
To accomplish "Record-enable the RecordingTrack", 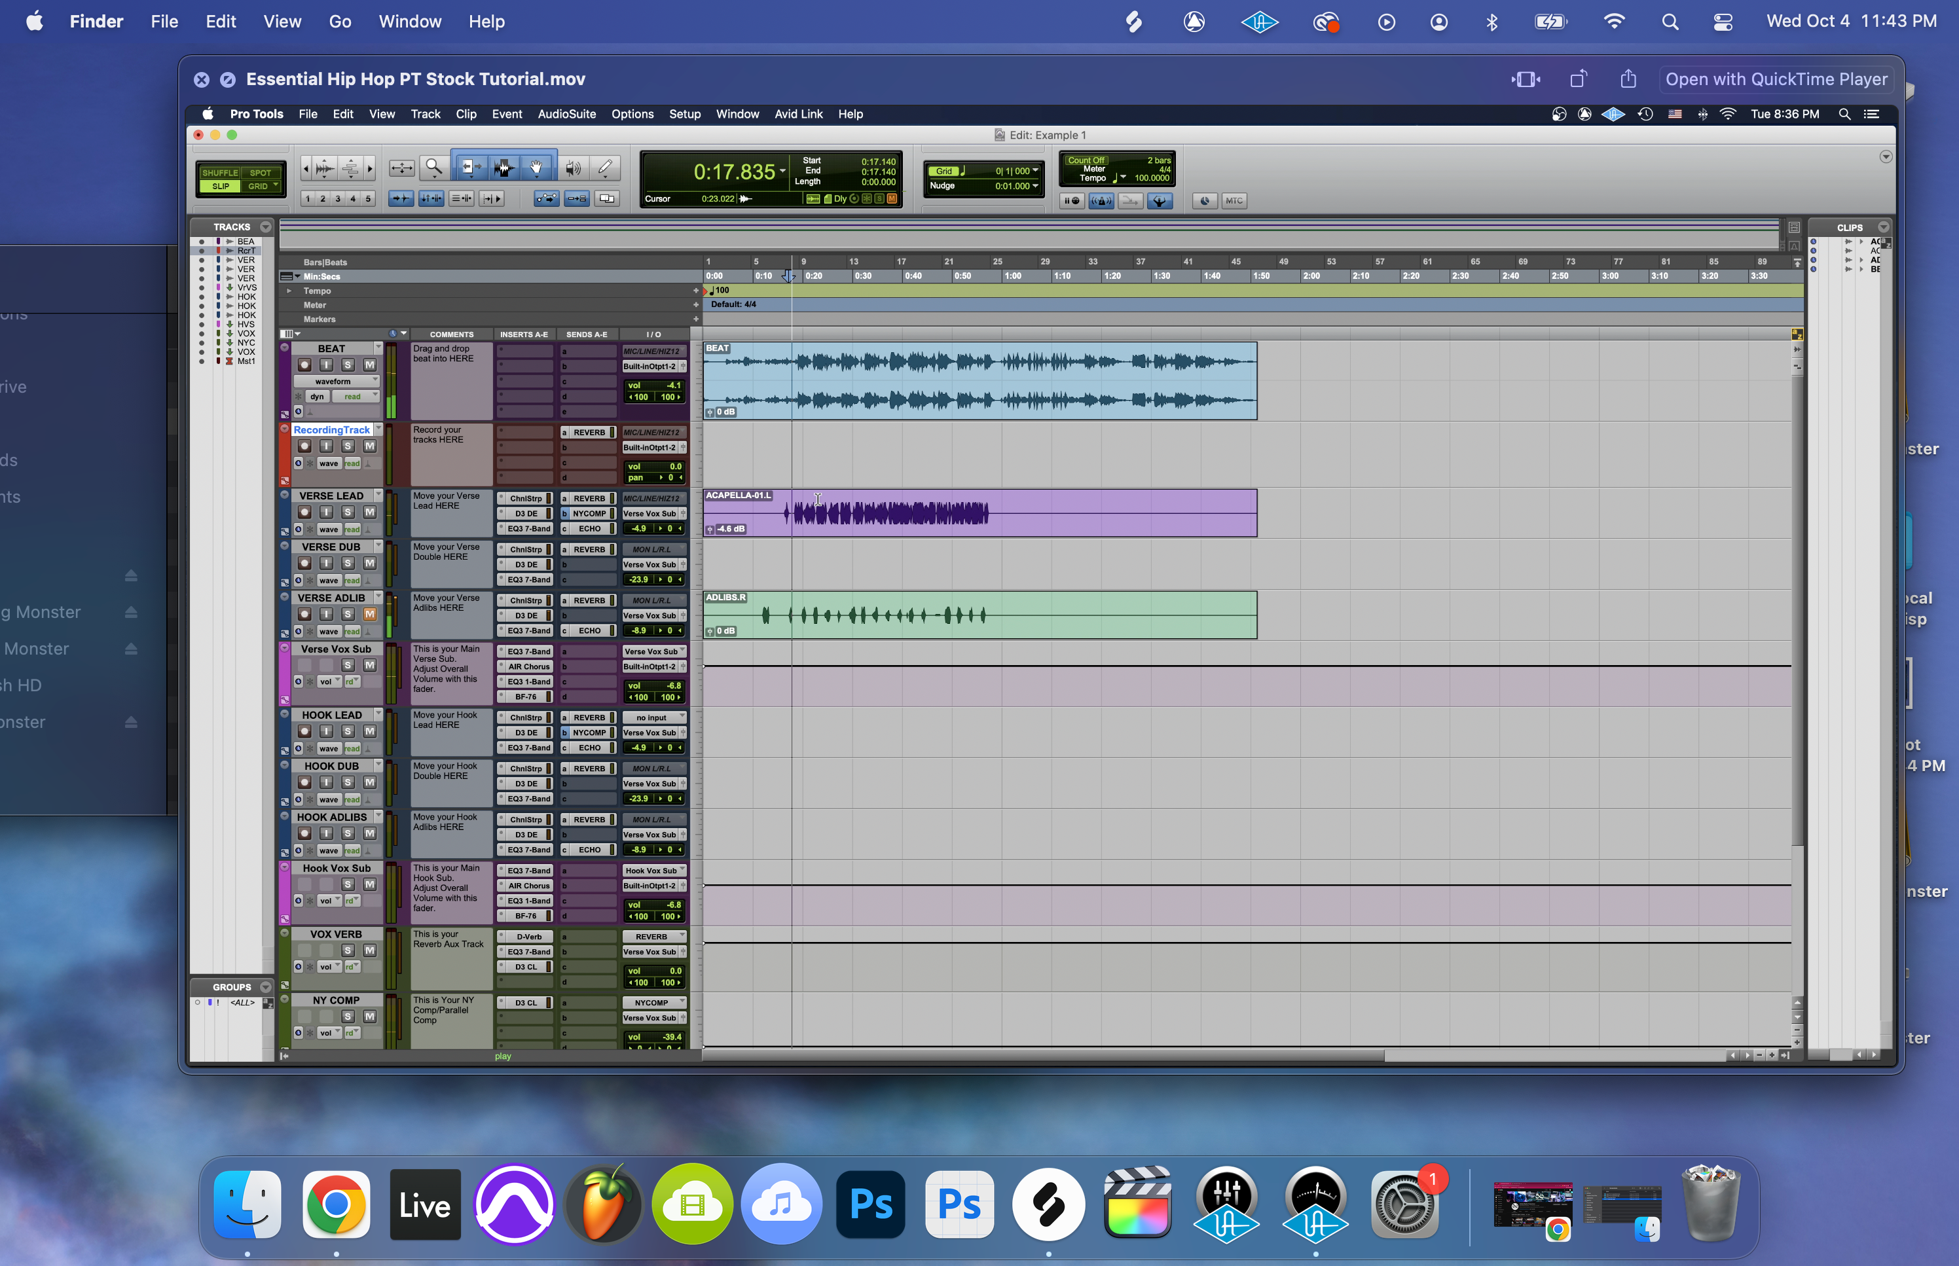I will 304,446.
